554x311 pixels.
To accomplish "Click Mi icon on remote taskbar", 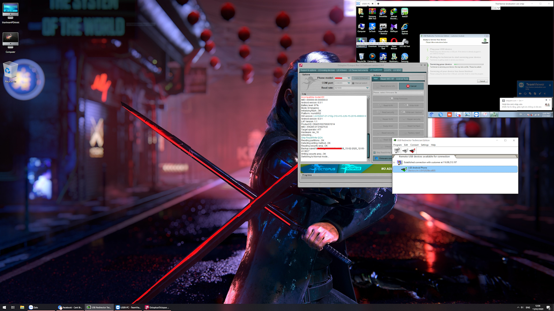I will pos(449,115).
